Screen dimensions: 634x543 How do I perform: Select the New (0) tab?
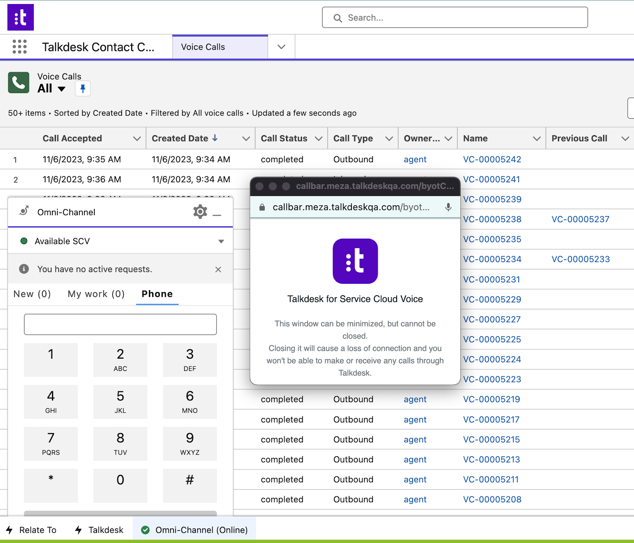click(32, 294)
